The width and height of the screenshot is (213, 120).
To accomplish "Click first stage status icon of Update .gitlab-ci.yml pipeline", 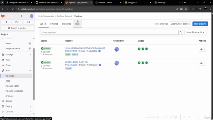I will [x=139, y=63].
